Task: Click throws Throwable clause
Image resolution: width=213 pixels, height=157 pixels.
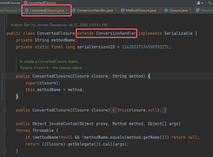Action: 35,131
